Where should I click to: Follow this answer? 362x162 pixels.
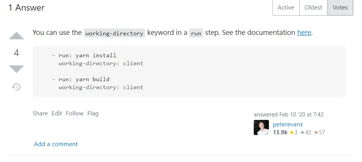click(74, 113)
